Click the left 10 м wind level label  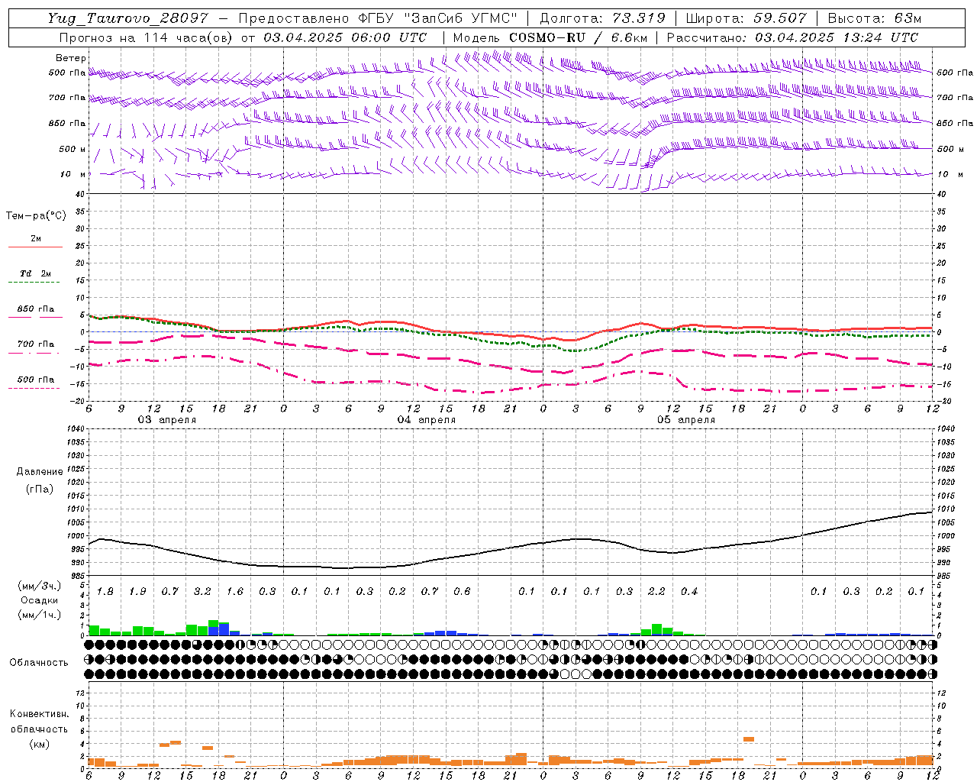(x=73, y=174)
